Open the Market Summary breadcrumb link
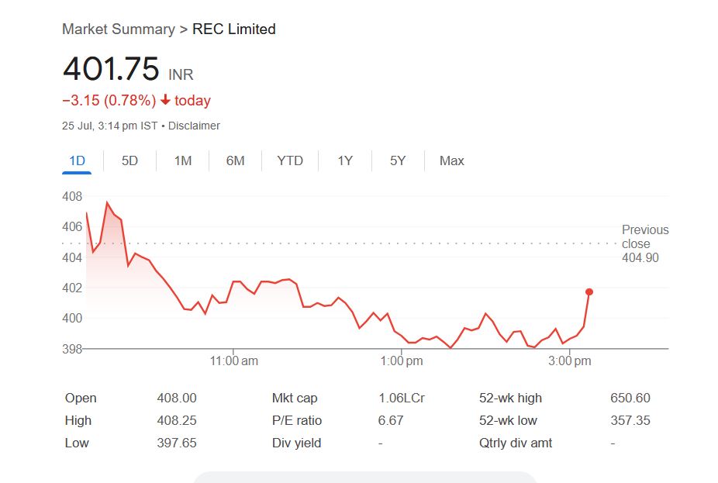The image size is (718, 483). (118, 29)
